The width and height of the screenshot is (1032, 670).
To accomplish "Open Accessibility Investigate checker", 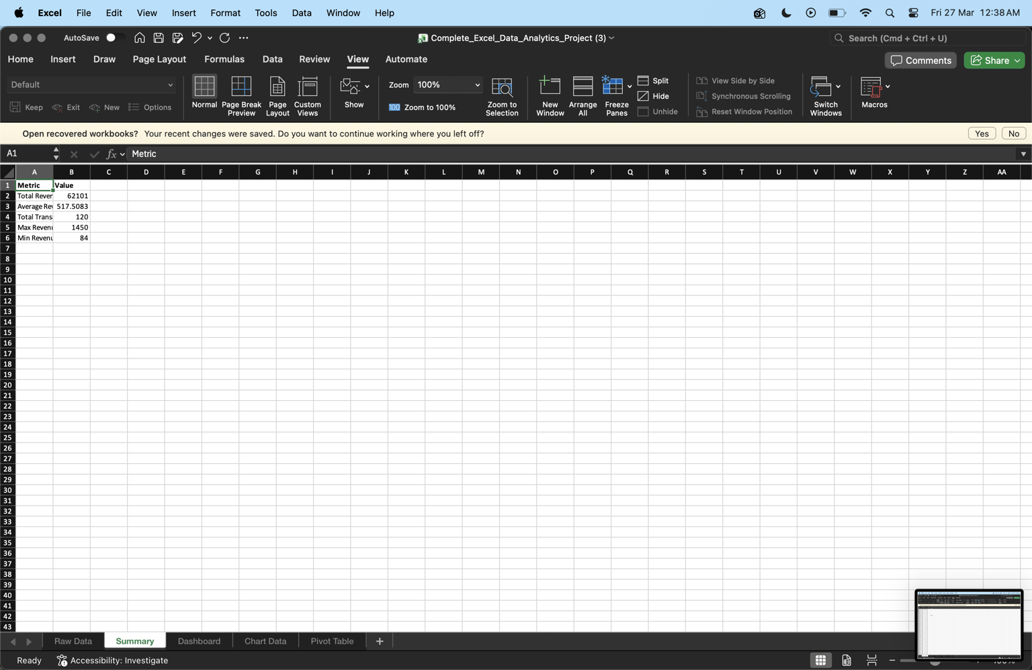I will (x=112, y=661).
